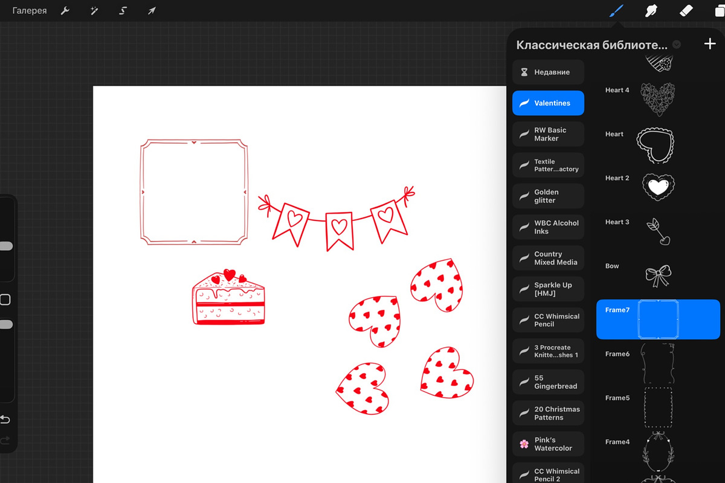Select the Frame7 brush
The width and height of the screenshot is (725, 483).
pos(658,319)
